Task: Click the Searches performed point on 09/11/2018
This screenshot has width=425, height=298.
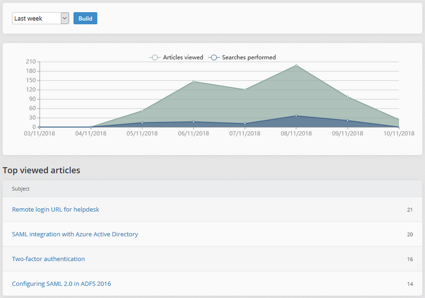Action: [x=347, y=121]
